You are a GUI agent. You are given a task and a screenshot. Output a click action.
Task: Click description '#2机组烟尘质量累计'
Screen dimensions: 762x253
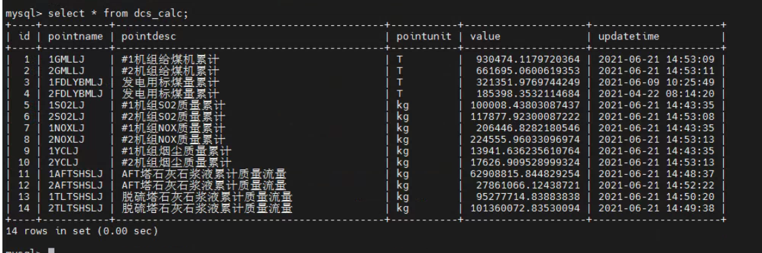tap(176, 162)
